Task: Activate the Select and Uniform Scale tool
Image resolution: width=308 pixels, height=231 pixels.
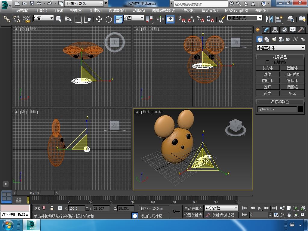Action: 119,19
